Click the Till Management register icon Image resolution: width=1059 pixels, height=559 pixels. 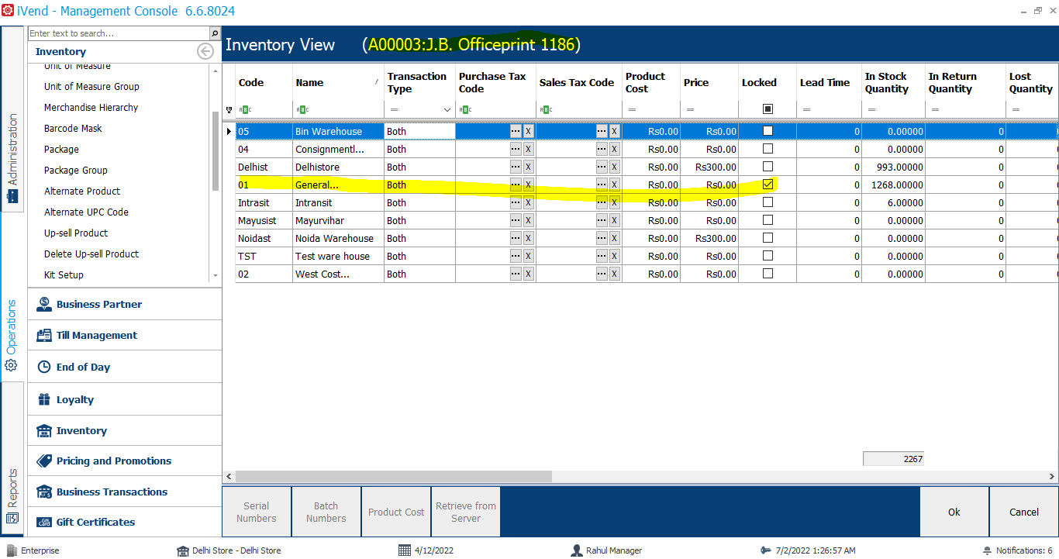(x=44, y=335)
